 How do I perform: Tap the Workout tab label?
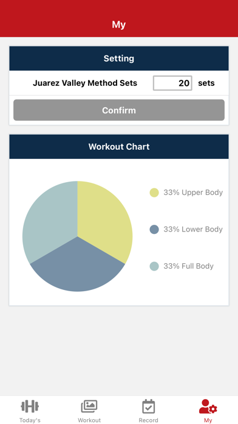tap(89, 420)
